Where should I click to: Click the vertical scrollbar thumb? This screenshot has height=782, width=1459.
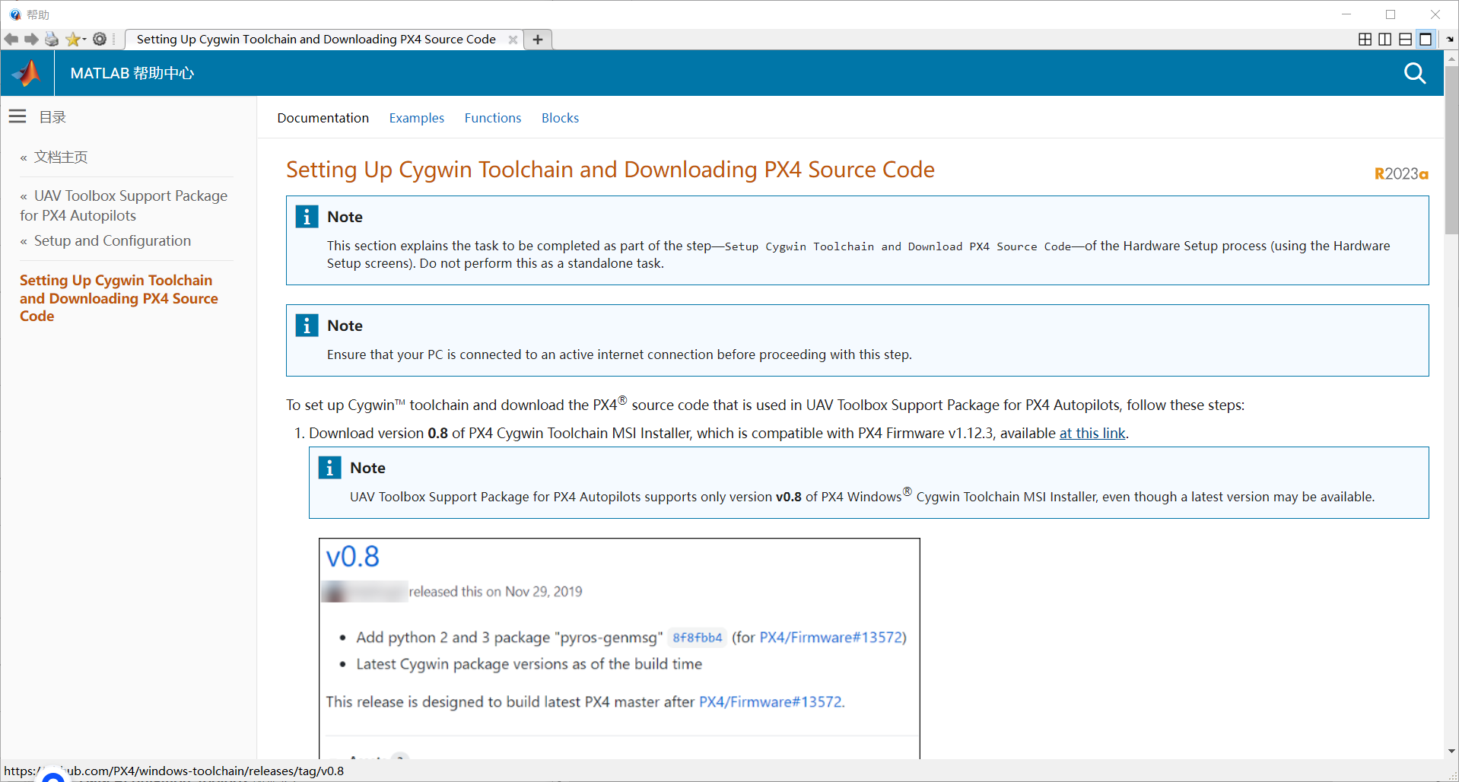tap(1451, 152)
